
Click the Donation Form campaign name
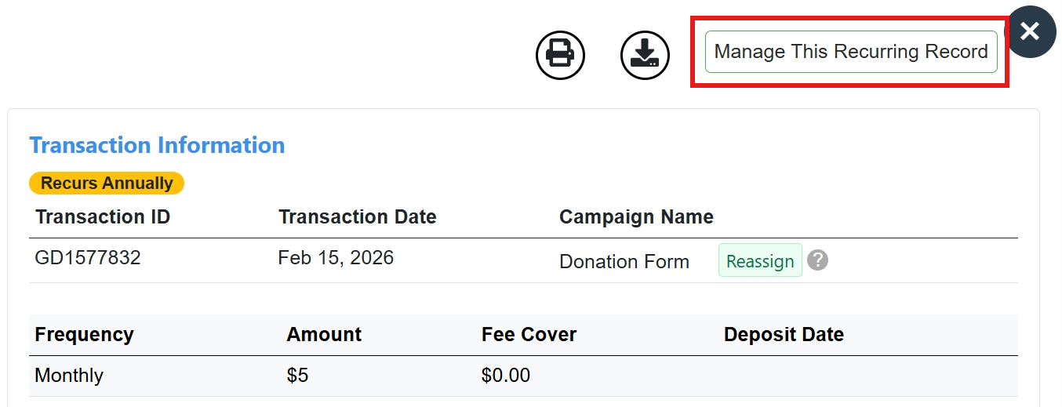pos(624,262)
